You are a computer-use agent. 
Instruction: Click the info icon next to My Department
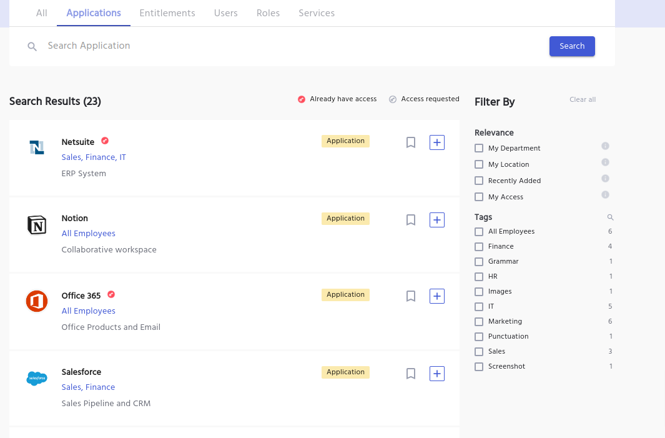point(605,146)
